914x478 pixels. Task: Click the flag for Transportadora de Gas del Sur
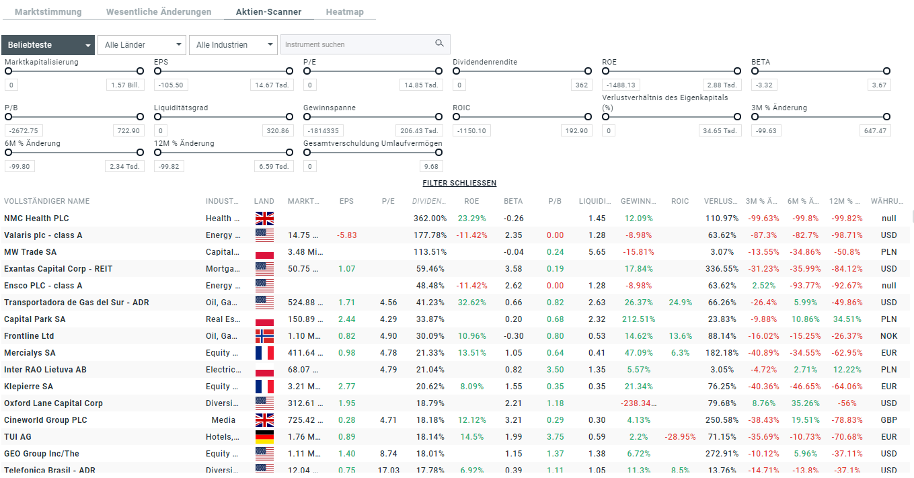click(x=264, y=303)
